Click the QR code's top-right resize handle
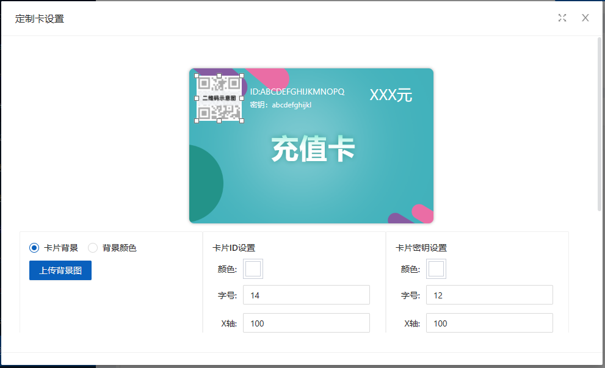 (242, 76)
